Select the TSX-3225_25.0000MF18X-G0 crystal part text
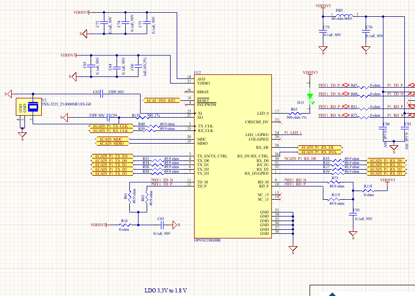This screenshot has height=296, width=415. click(66, 104)
